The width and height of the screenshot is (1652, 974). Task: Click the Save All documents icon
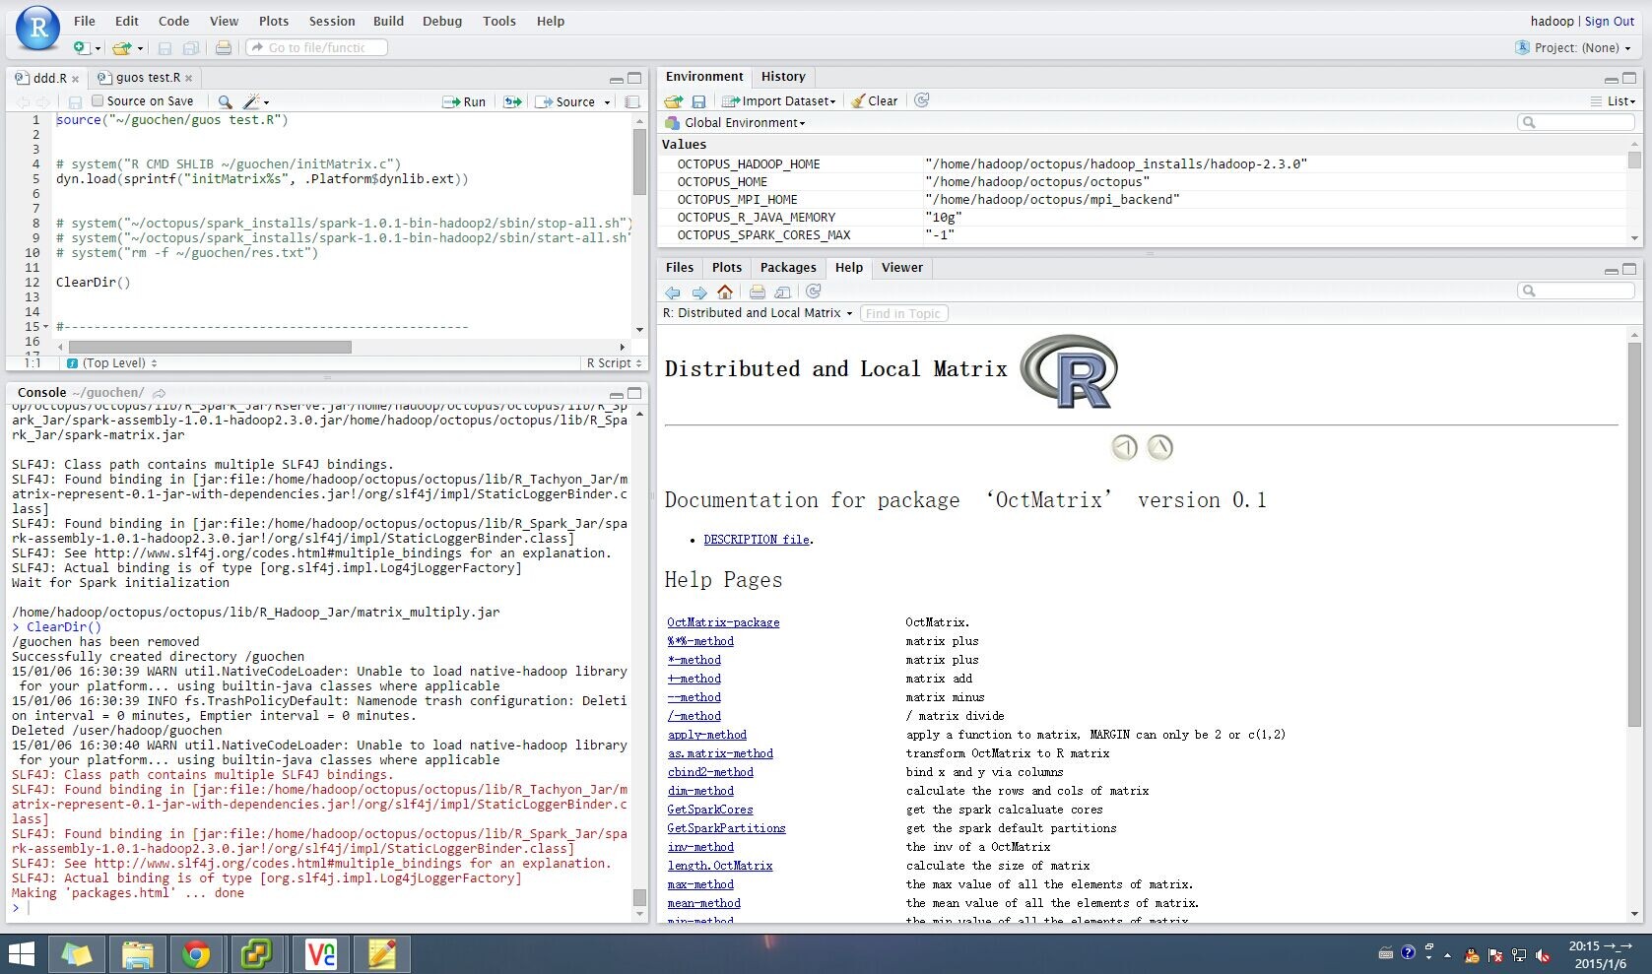[x=191, y=47]
